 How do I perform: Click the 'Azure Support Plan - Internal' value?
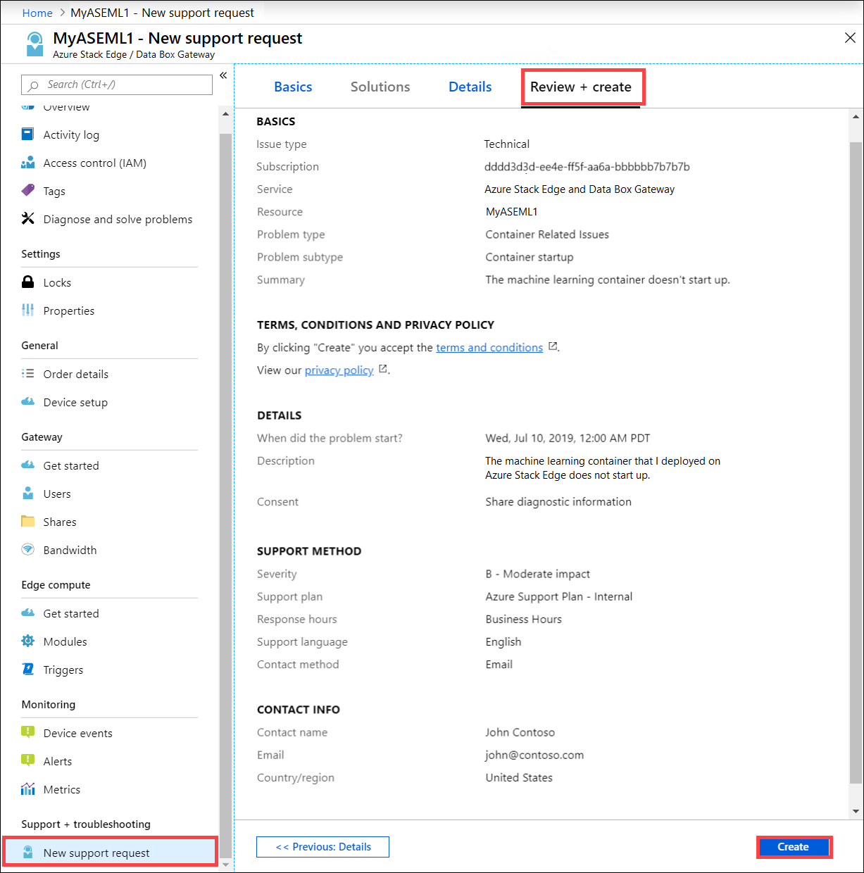click(559, 596)
